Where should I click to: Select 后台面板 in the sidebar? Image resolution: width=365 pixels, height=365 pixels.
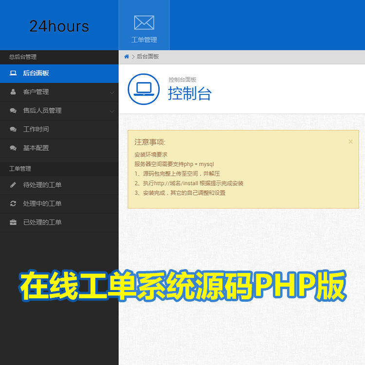[x=59, y=73]
